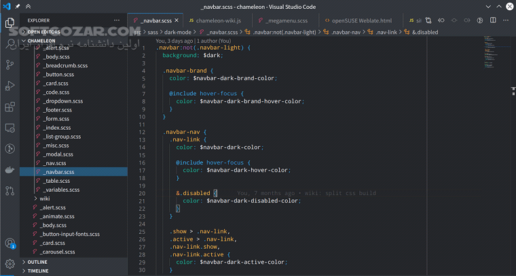
Task: Expand the Outline panel
Action: [x=38, y=262]
